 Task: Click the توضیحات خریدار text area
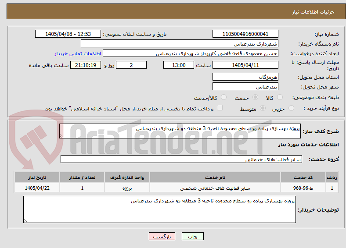click(x=159, y=209)
